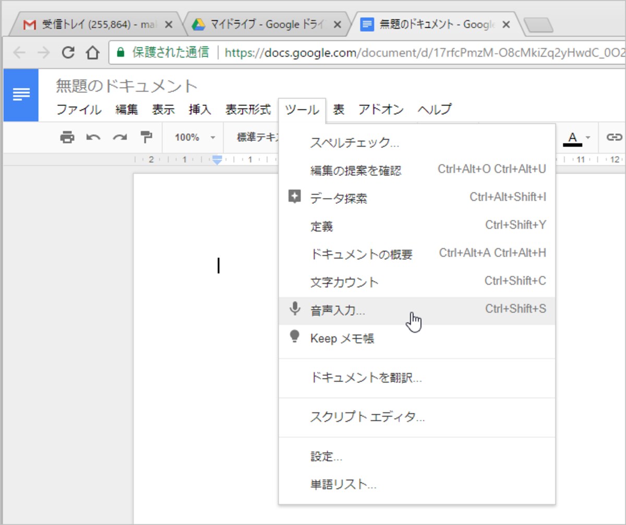Click the browser Home icon
626x525 pixels.
[92, 52]
